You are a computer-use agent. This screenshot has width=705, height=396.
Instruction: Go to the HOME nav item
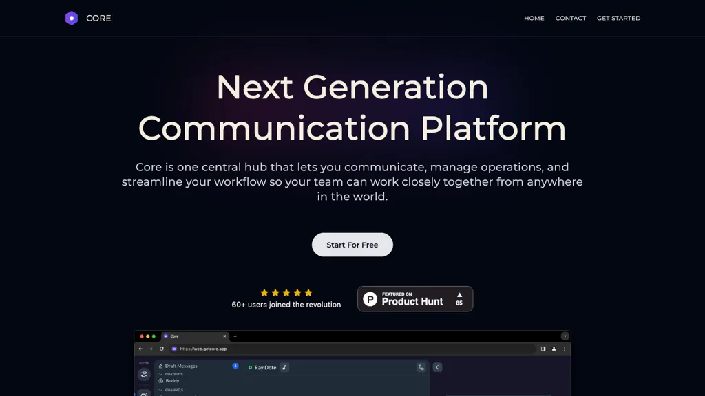coord(534,18)
